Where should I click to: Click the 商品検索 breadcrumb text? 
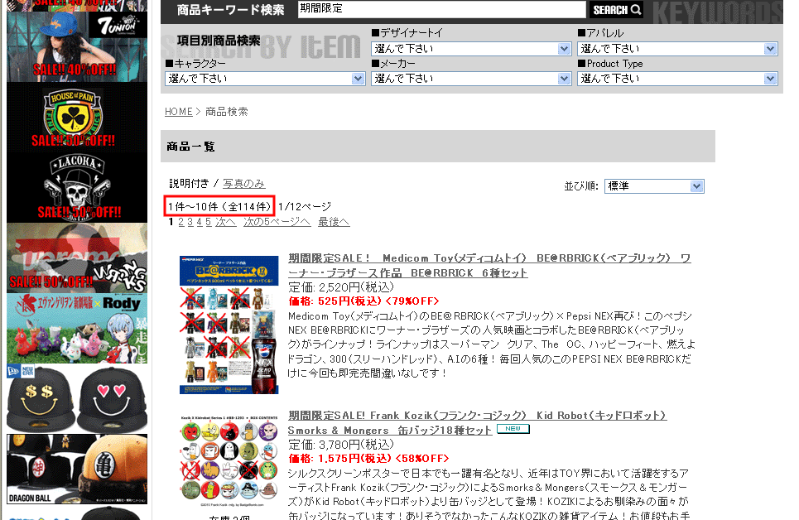pos(227,112)
